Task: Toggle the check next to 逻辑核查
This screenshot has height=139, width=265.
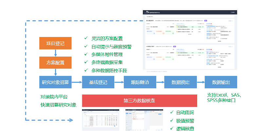Action: (x=172, y=129)
